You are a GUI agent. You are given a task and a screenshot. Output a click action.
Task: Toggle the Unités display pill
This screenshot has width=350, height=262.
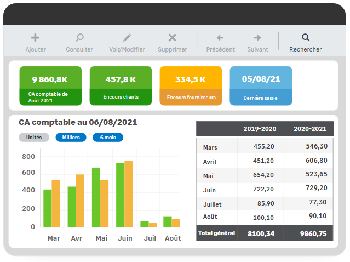[x=34, y=138]
